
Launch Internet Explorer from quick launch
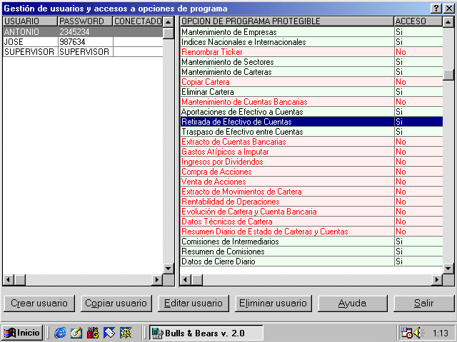[x=60, y=333]
